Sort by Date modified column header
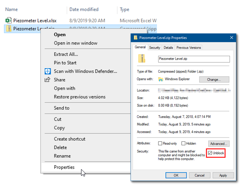 pyautogui.click(x=84, y=10)
